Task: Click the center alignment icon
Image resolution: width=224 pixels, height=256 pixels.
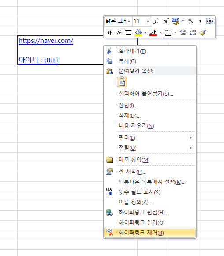Action: pyautogui.click(x=128, y=33)
